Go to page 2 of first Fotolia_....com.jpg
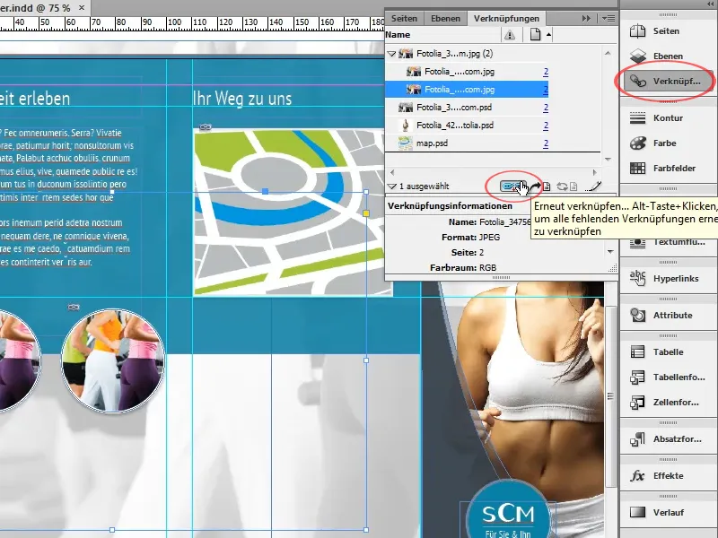The width and height of the screenshot is (718, 538). 546,72
